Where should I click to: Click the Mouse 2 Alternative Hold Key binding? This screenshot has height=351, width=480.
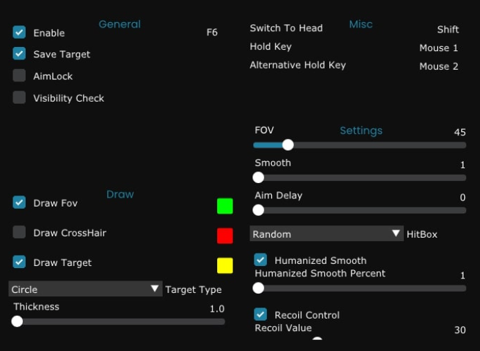[439, 66]
